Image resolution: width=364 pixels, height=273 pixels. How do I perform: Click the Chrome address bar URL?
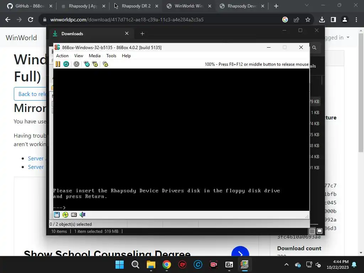coord(127,20)
